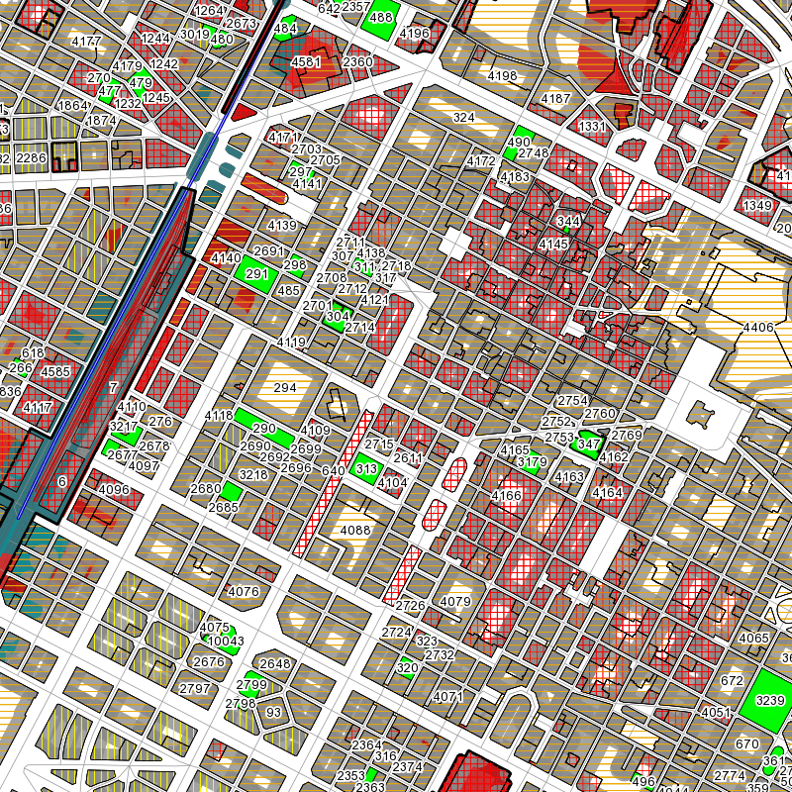Click parcel number 4119

pyautogui.click(x=291, y=343)
